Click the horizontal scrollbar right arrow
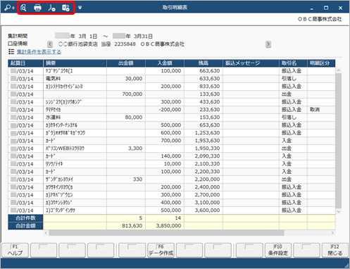The width and height of the screenshot is (350, 269). click(x=332, y=233)
